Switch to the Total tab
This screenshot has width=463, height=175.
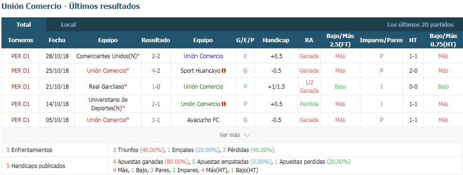click(24, 25)
